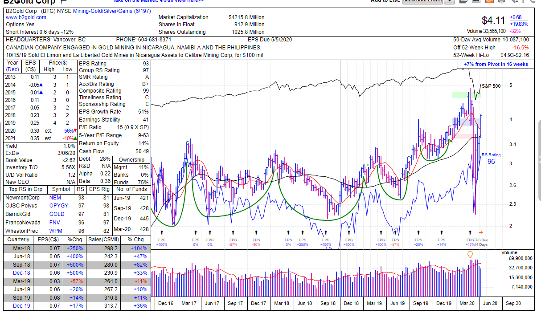Click the orange icon in top toolbar
This screenshot has width=541, height=313.
coord(489,1)
